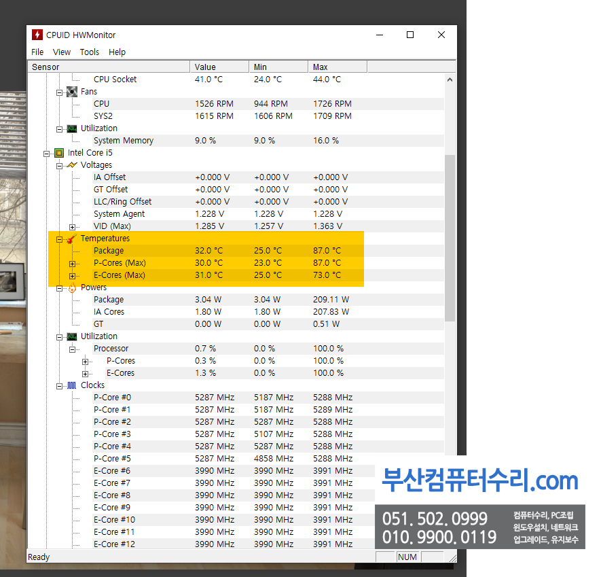601x577 pixels.
Task: Collapse the Clocks group
Action: [x=59, y=386]
